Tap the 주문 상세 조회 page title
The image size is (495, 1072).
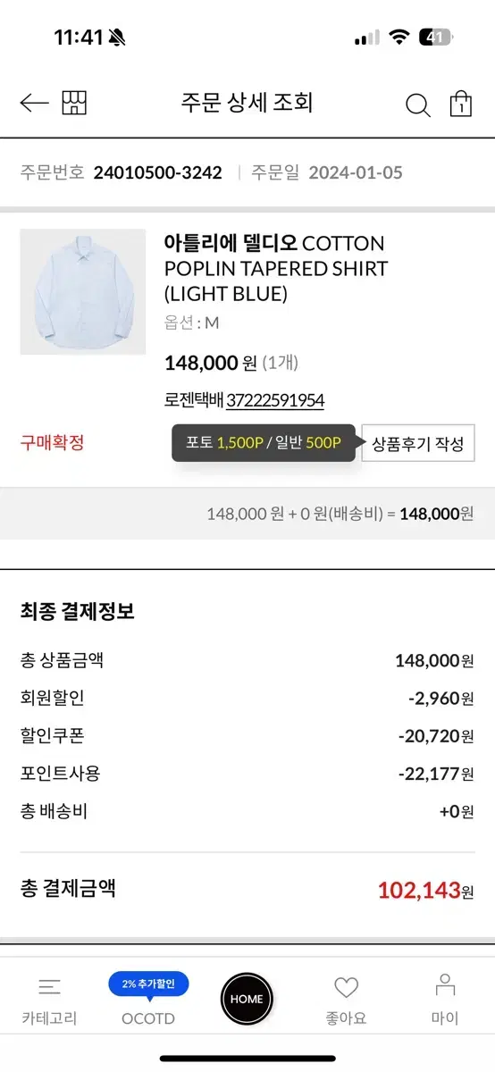(x=247, y=104)
